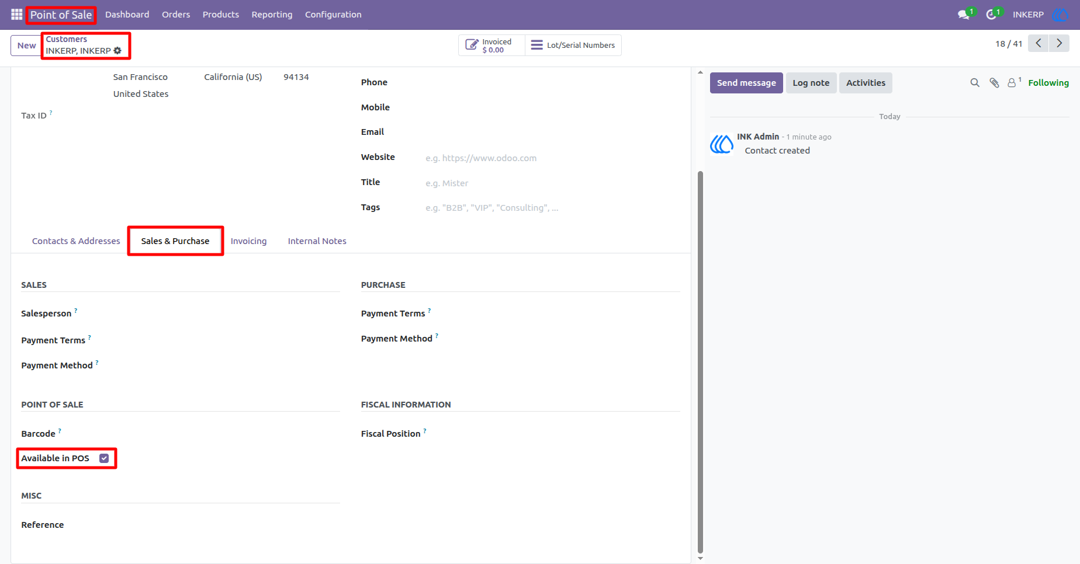
Task: Toggle the Following status
Action: coord(1048,83)
